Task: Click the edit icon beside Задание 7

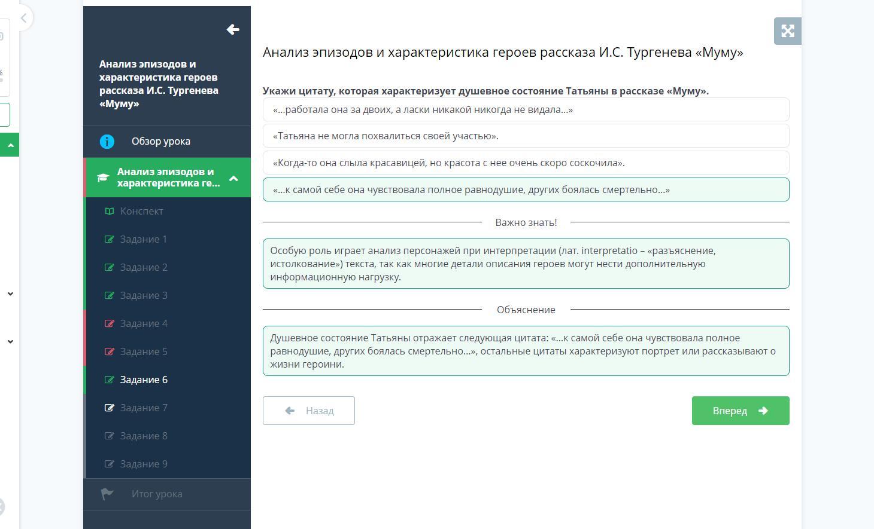Action: (x=109, y=408)
